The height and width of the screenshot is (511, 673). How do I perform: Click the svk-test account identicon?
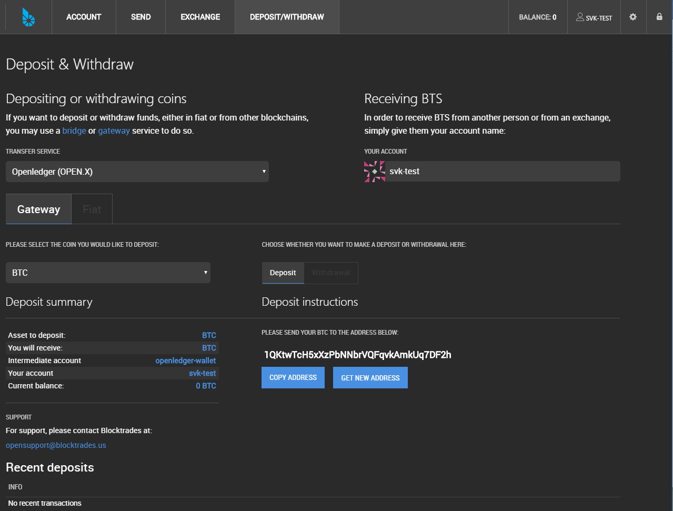(x=375, y=172)
